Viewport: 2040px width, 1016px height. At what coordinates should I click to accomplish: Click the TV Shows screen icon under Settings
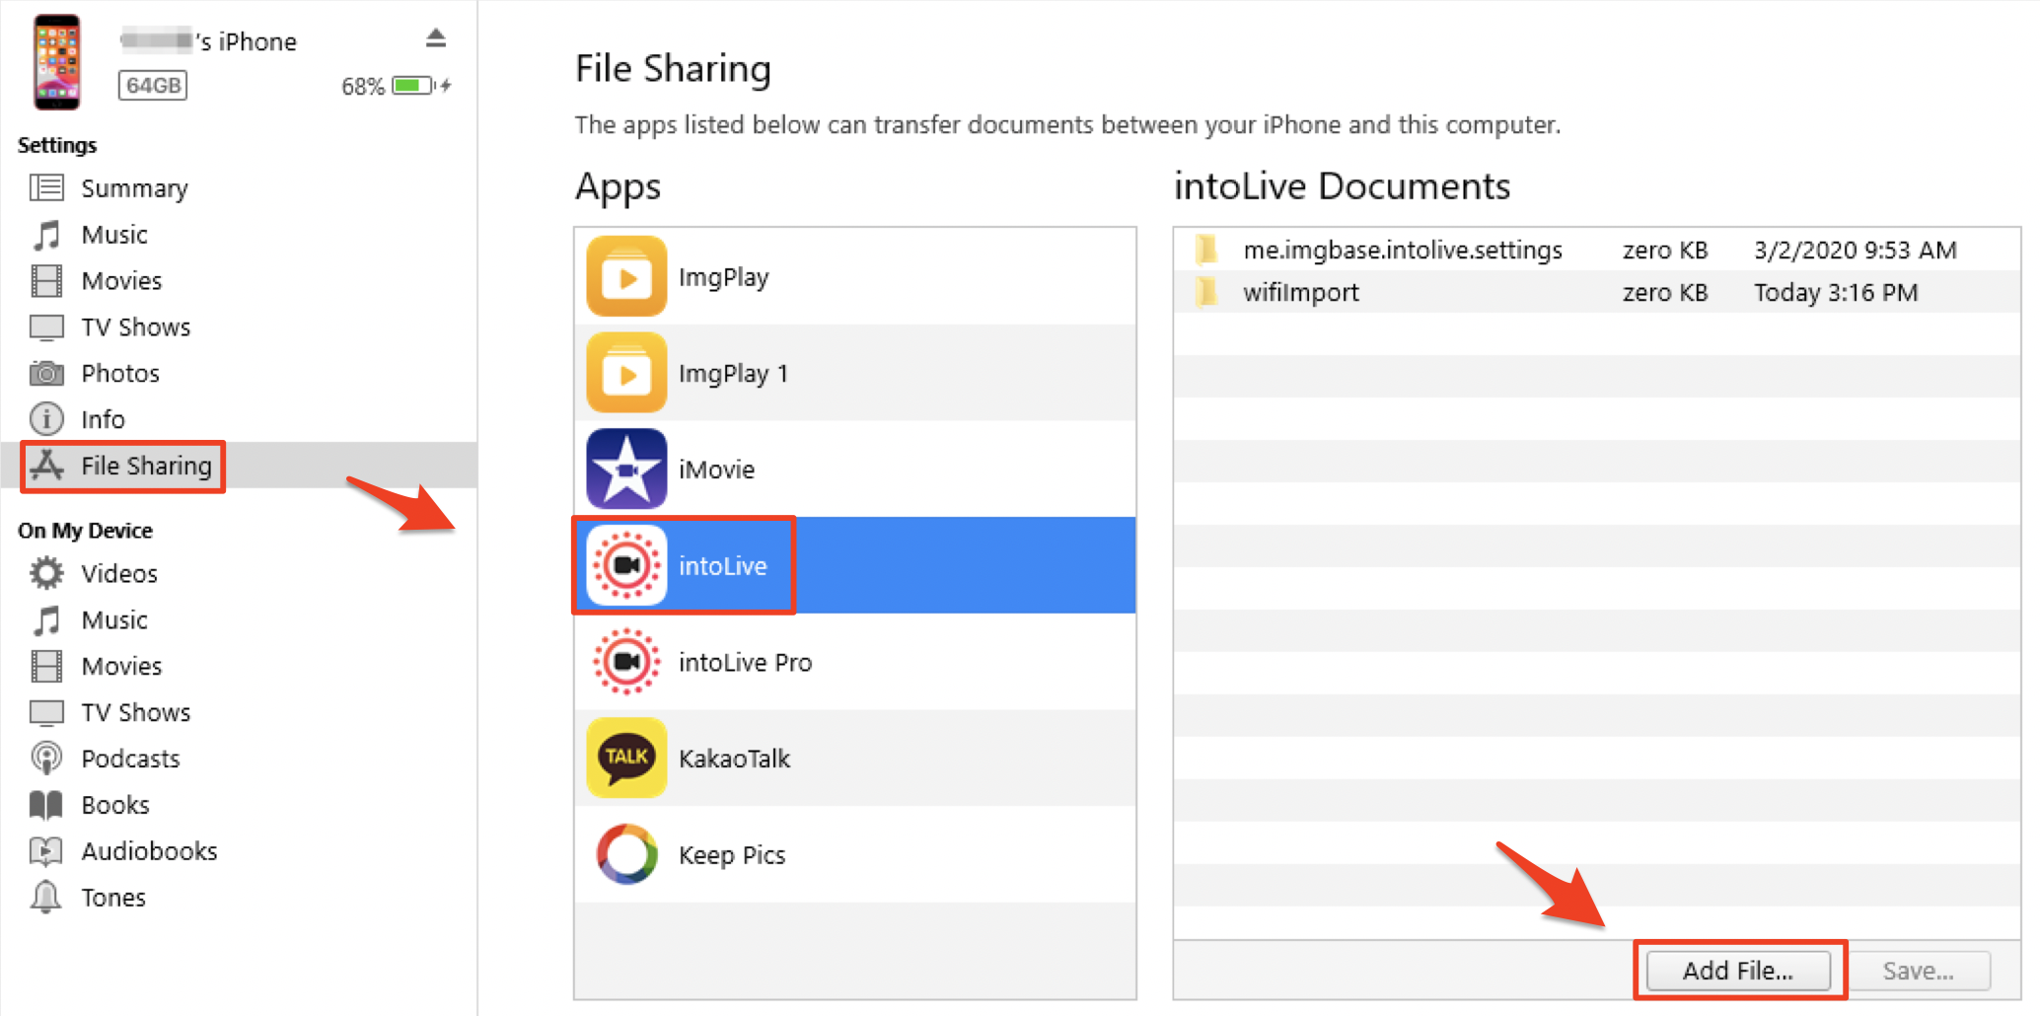pos(46,327)
